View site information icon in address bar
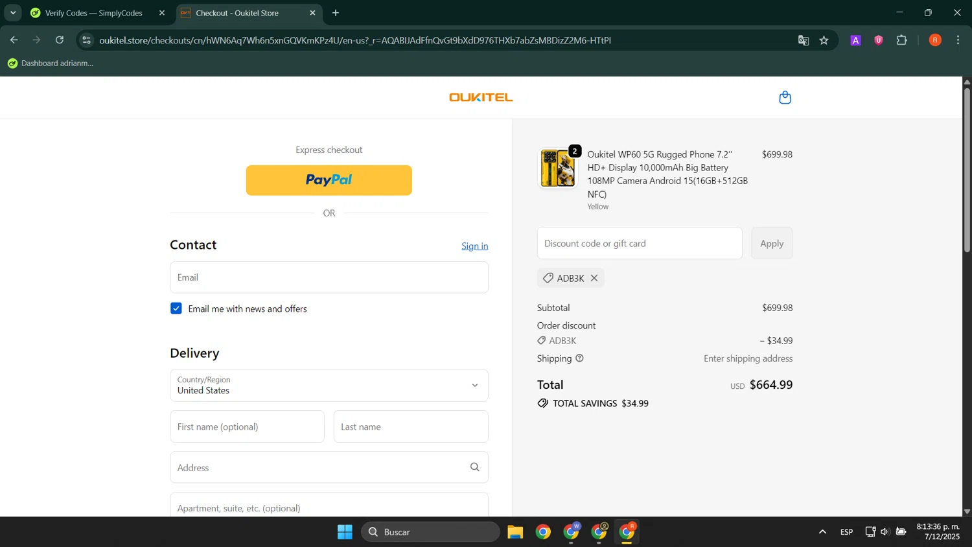 tap(86, 40)
